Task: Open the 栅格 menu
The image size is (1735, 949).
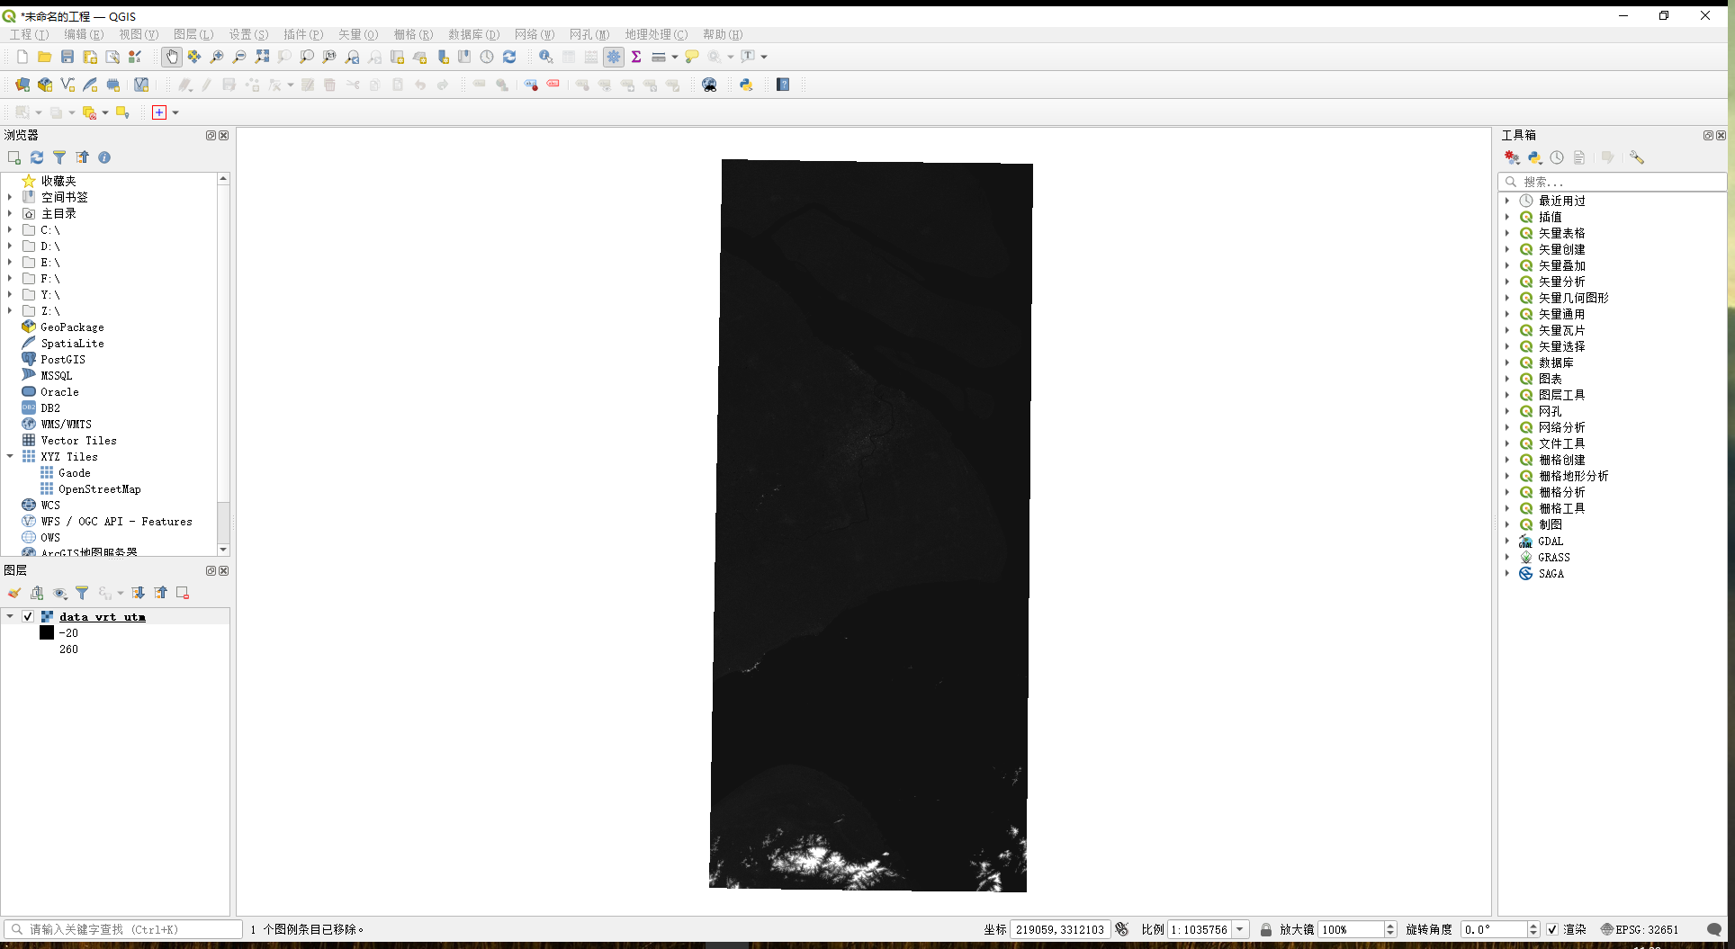Action: [413, 34]
